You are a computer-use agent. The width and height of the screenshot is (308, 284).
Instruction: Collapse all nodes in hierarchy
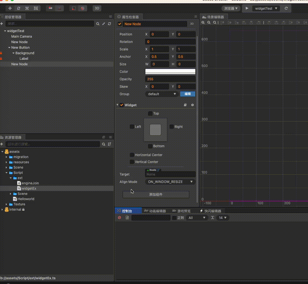pyautogui.click(x=103, y=24)
